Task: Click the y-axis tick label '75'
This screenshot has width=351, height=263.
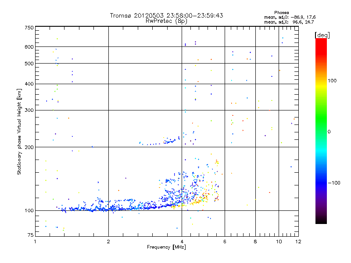Action: (31, 235)
